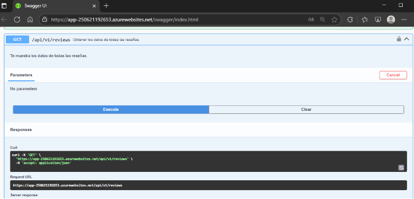Screen dimensions: 414x199
Task: Reload the Swagger UI page
Action: tap(17, 20)
